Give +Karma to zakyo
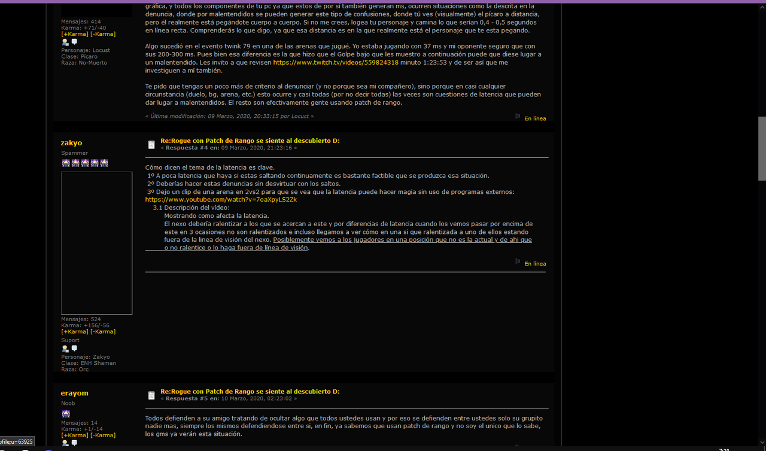Image resolution: width=766 pixels, height=451 pixels. click(74, 331)
